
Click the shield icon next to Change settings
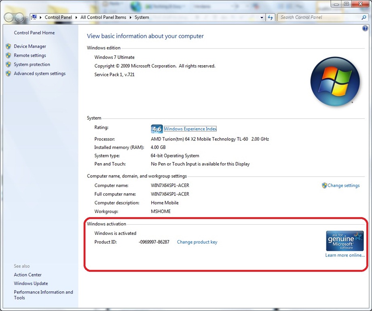[324, 185]
